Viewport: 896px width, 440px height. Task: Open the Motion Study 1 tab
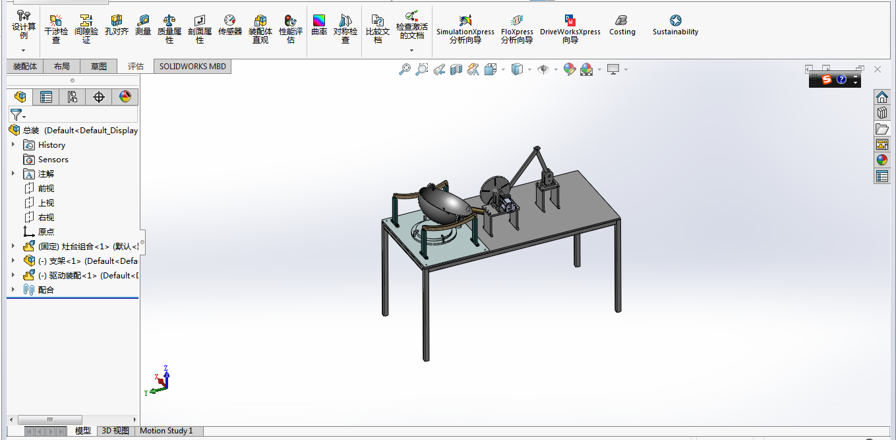pyautogui.click(x=166, y=431)
